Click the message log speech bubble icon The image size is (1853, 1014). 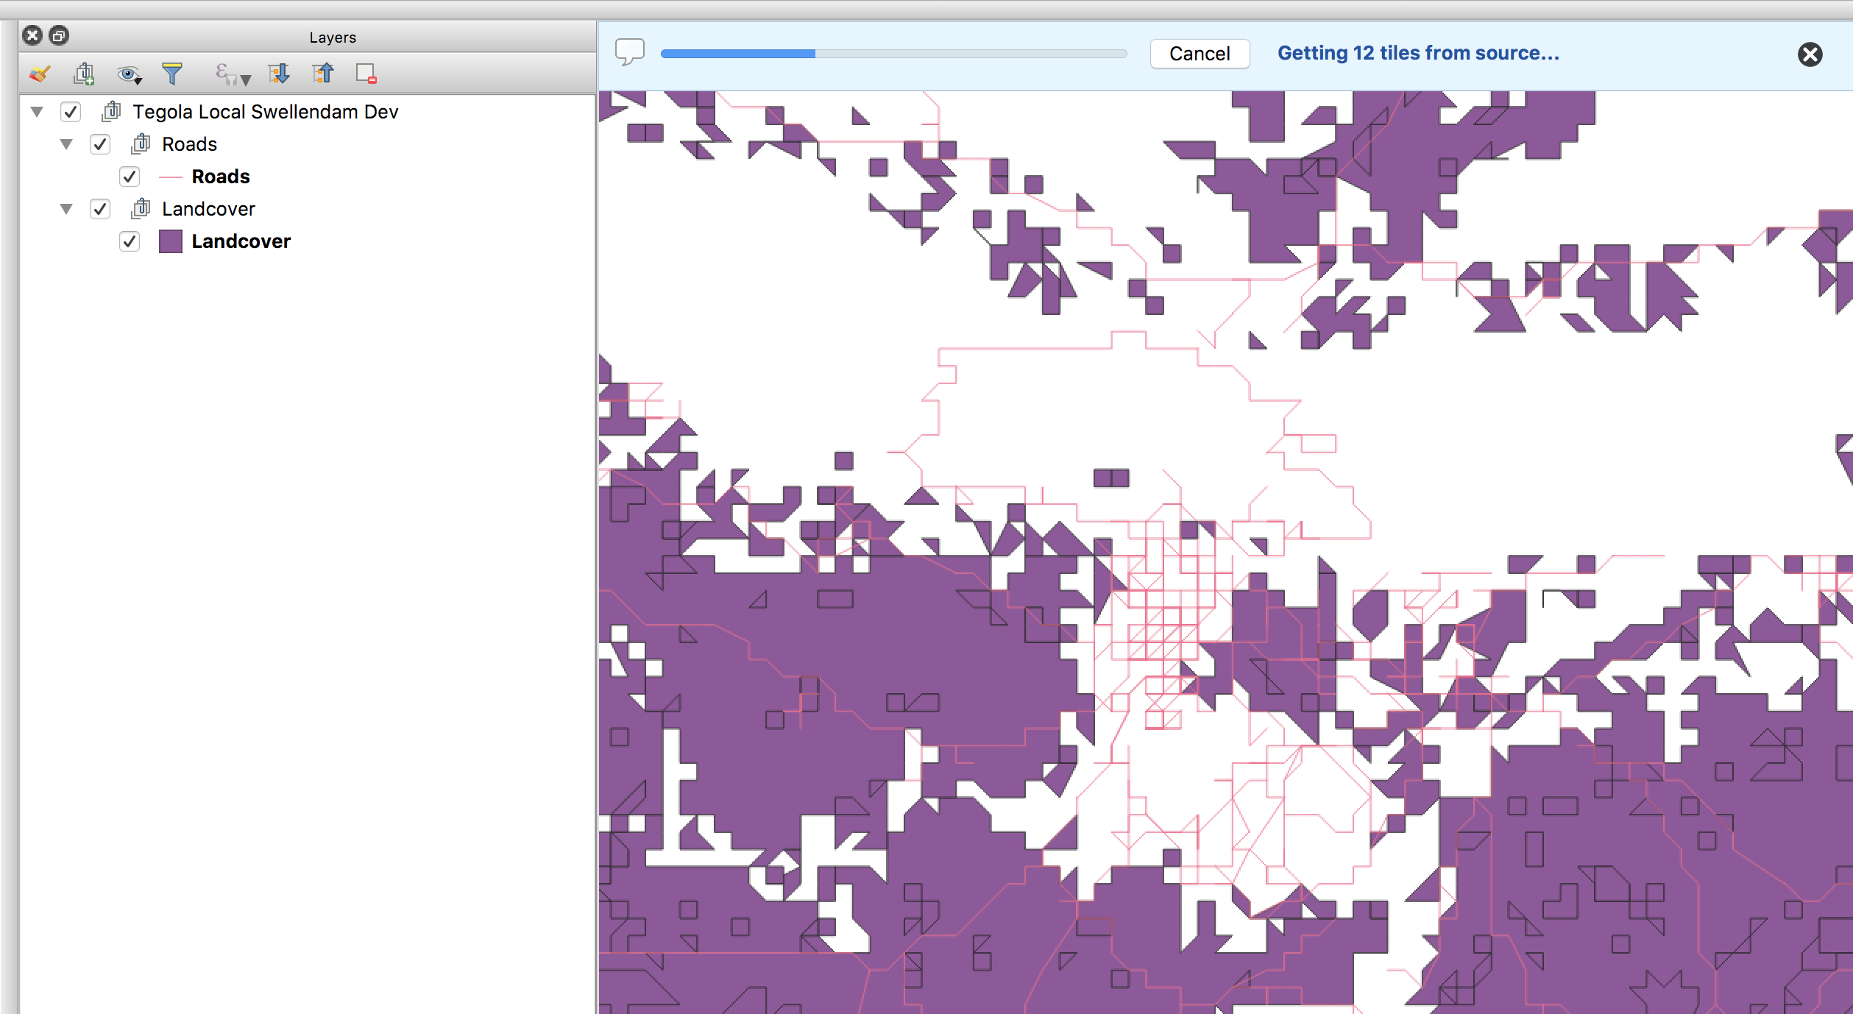coord(630,52)
